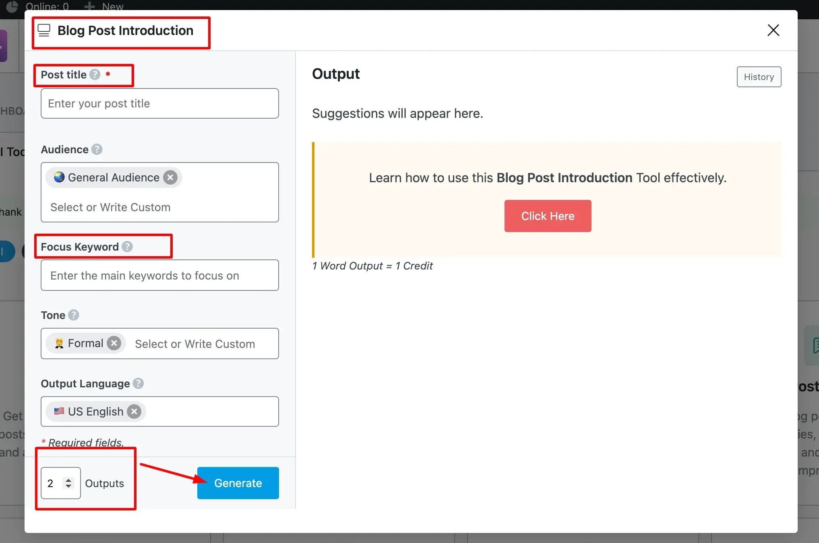819x543 pixels.
Task: Remove the General Audience tag
Action: (170, 177)
